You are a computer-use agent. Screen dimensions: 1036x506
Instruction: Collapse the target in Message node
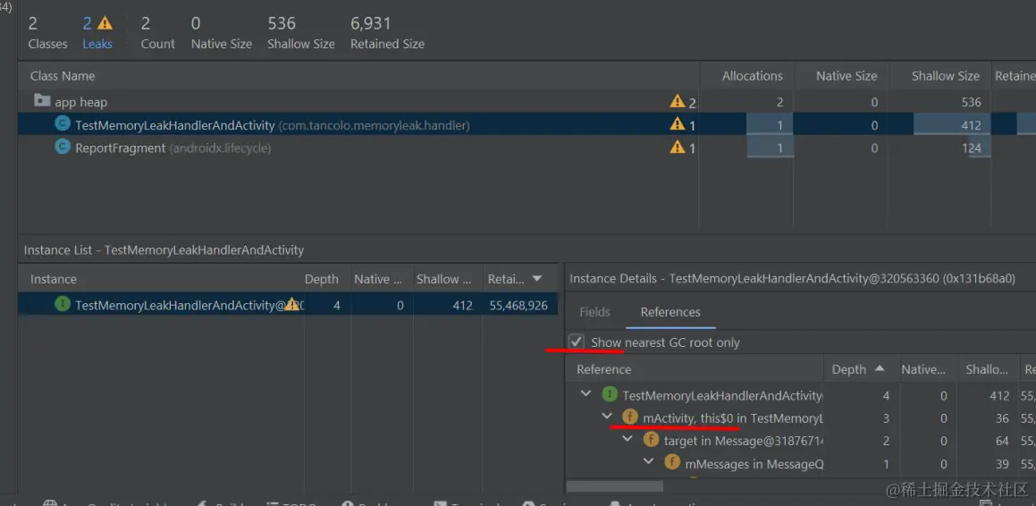pyautogui.click(x=627, y=439)
